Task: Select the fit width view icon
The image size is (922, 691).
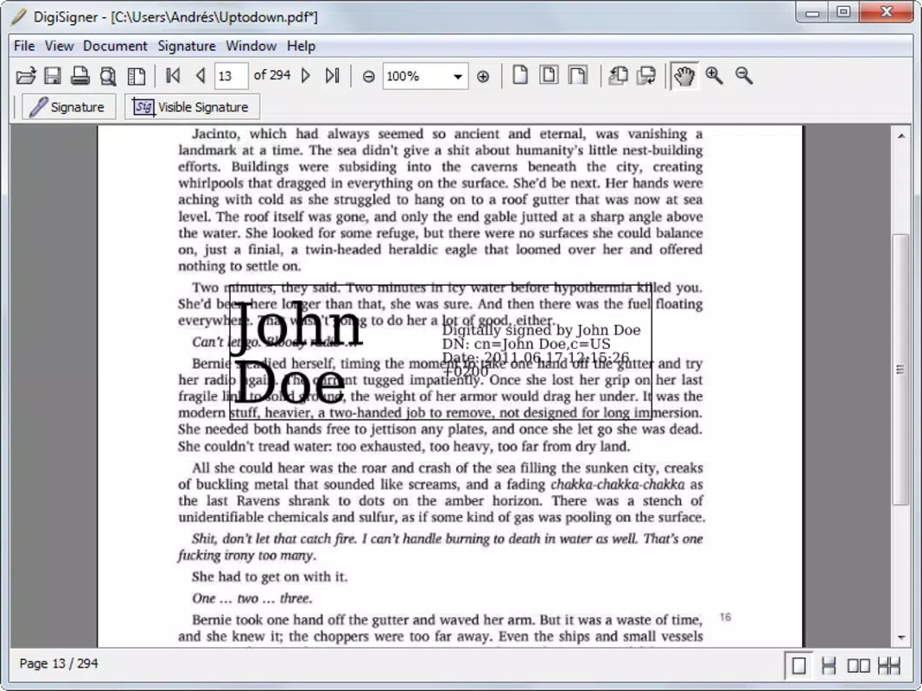Action: (577, 75)
